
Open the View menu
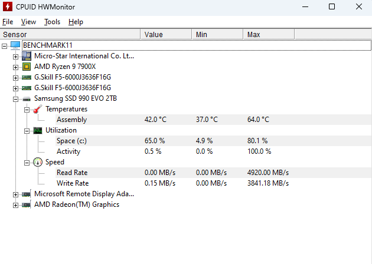28,22
